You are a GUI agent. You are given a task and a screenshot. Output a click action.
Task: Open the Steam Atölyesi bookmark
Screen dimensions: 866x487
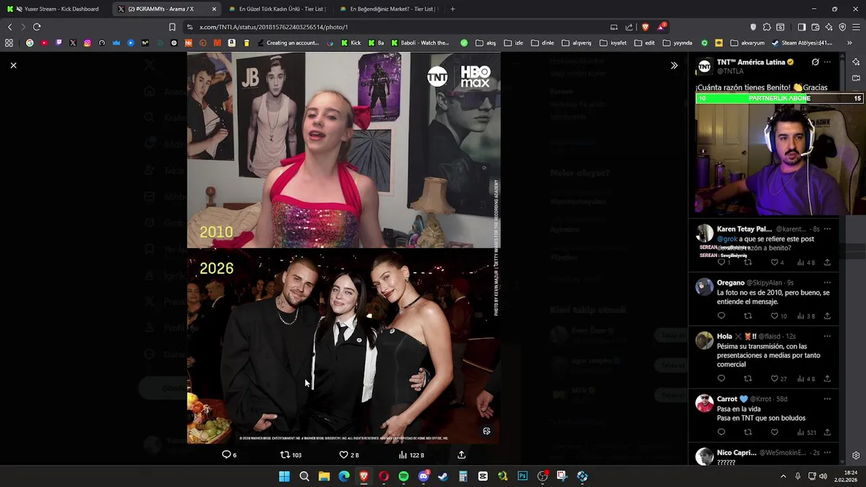point(802,43)
